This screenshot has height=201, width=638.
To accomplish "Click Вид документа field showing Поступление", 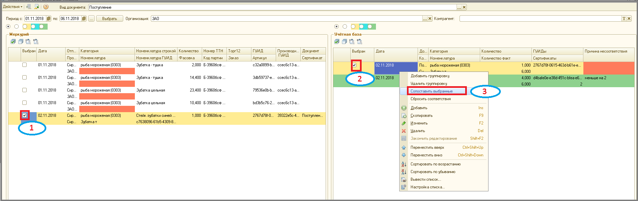I will [272, 7].
